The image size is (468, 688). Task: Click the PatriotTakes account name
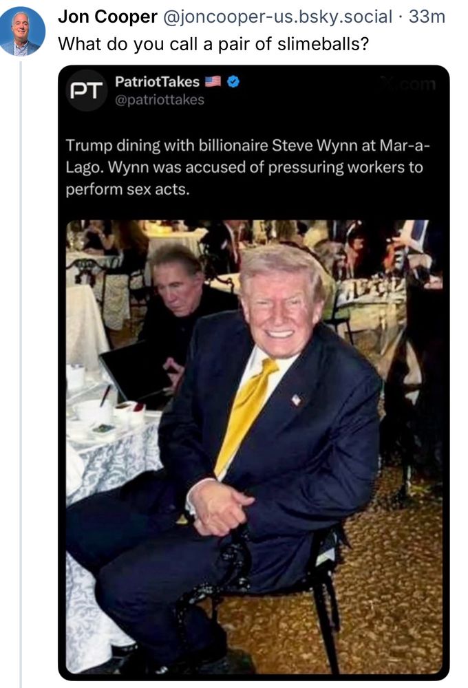click(157, 82)
